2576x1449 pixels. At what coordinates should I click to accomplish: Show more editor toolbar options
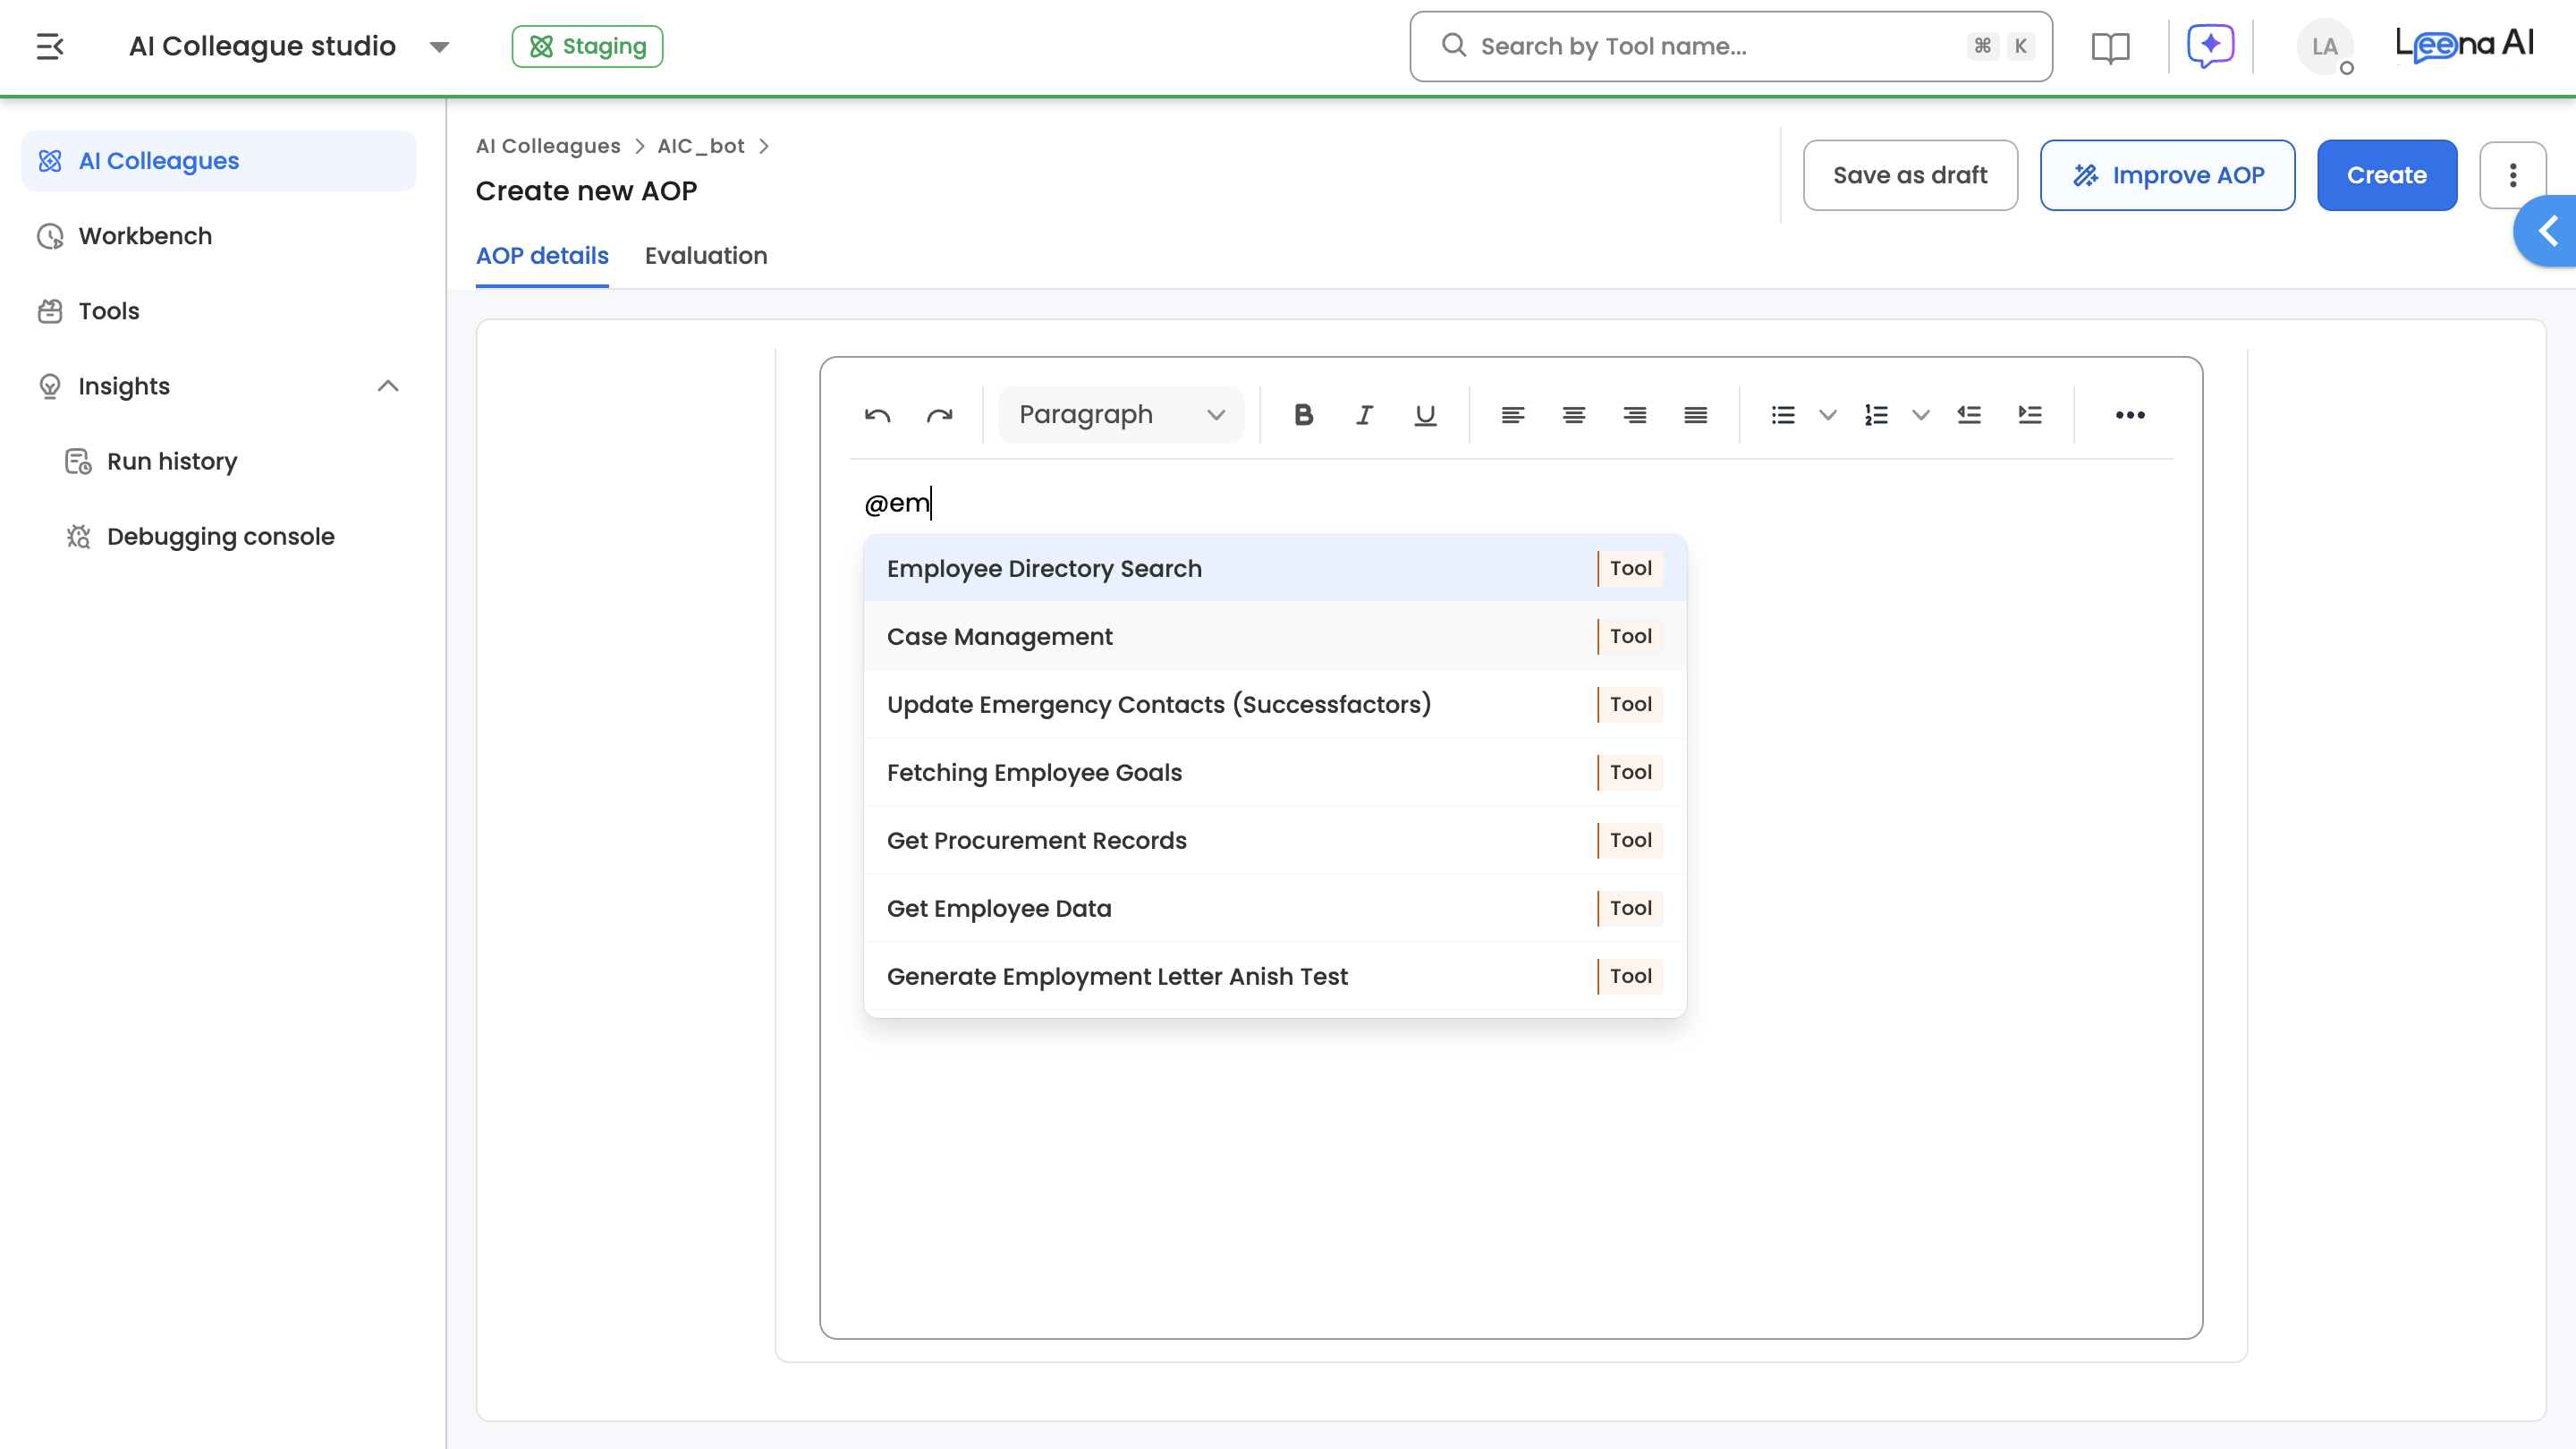(x=2130, y=415)
